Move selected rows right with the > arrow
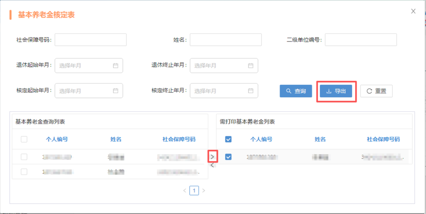This screenshot has width=426, height=214. [213, 157]
